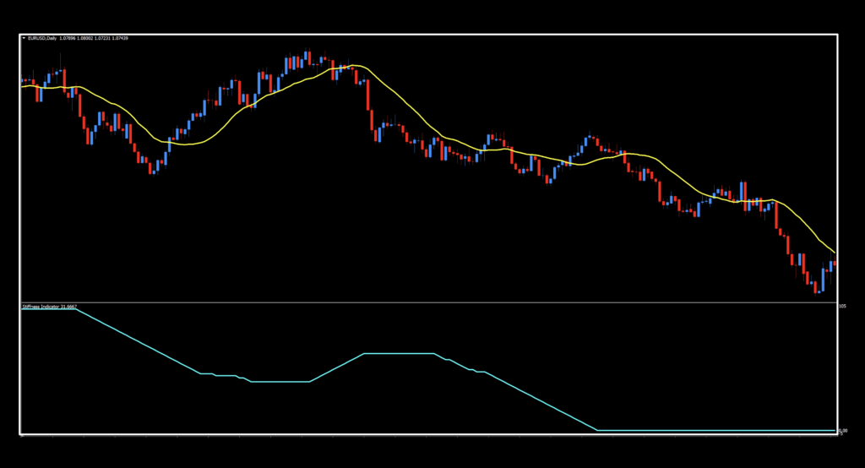
Task: Click the lowest candle at chart's far right
Action: (x=817, y=288)
